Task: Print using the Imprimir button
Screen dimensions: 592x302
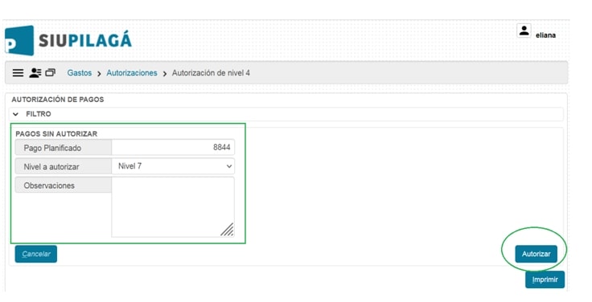Action: click(545, 280)
